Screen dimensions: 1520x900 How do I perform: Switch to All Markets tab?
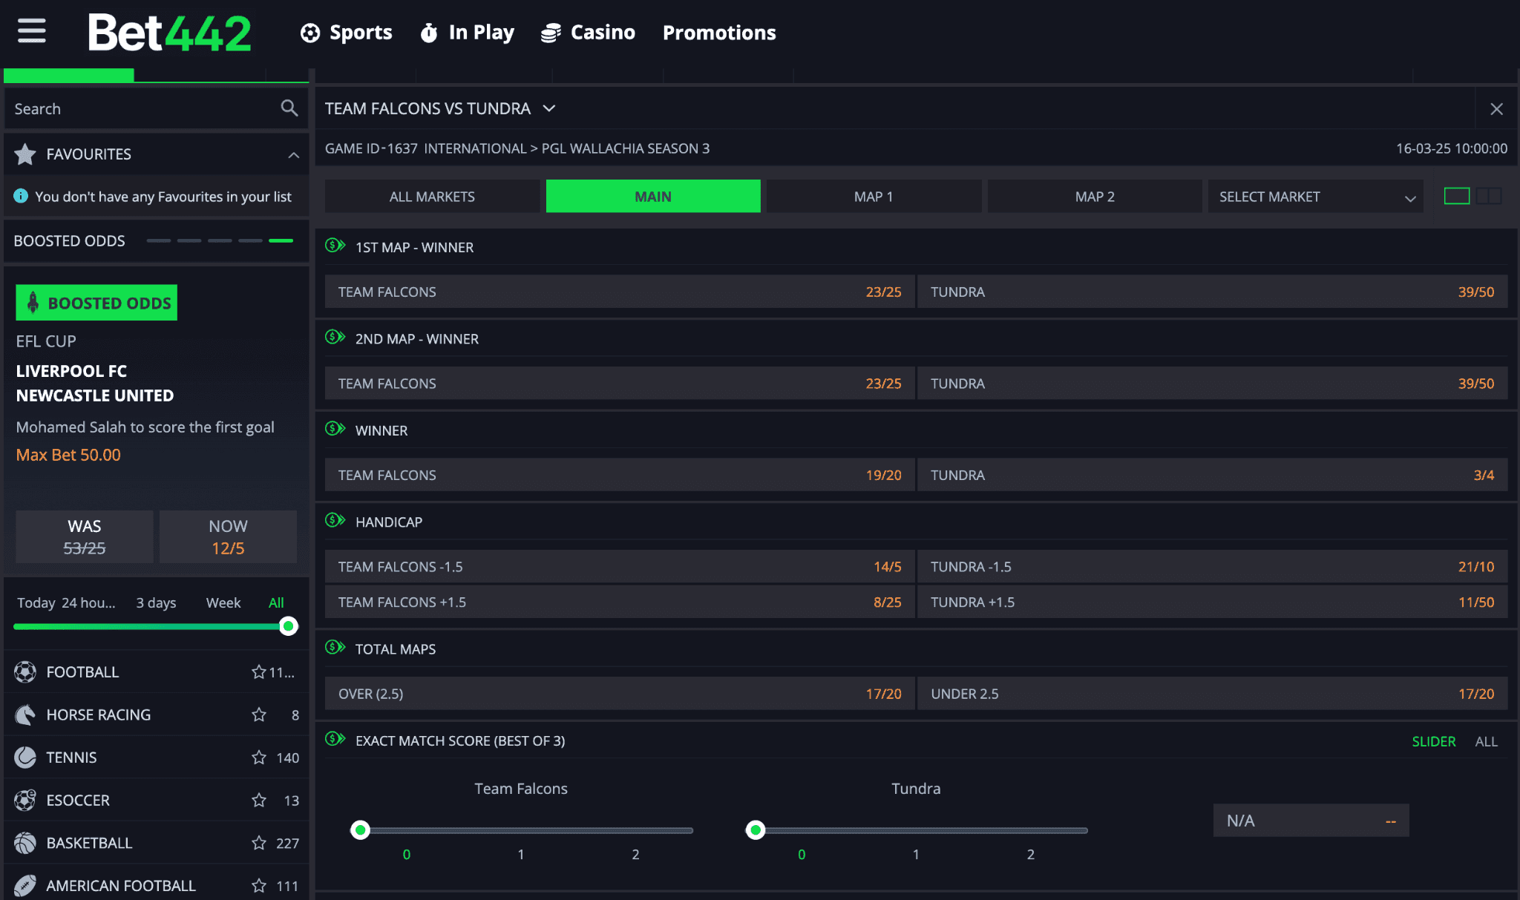432,197
